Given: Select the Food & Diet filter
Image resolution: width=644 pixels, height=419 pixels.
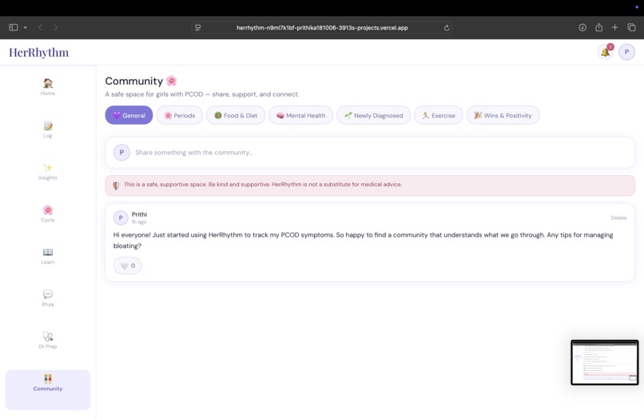Looking at the screenshot, I should (236, 115).
